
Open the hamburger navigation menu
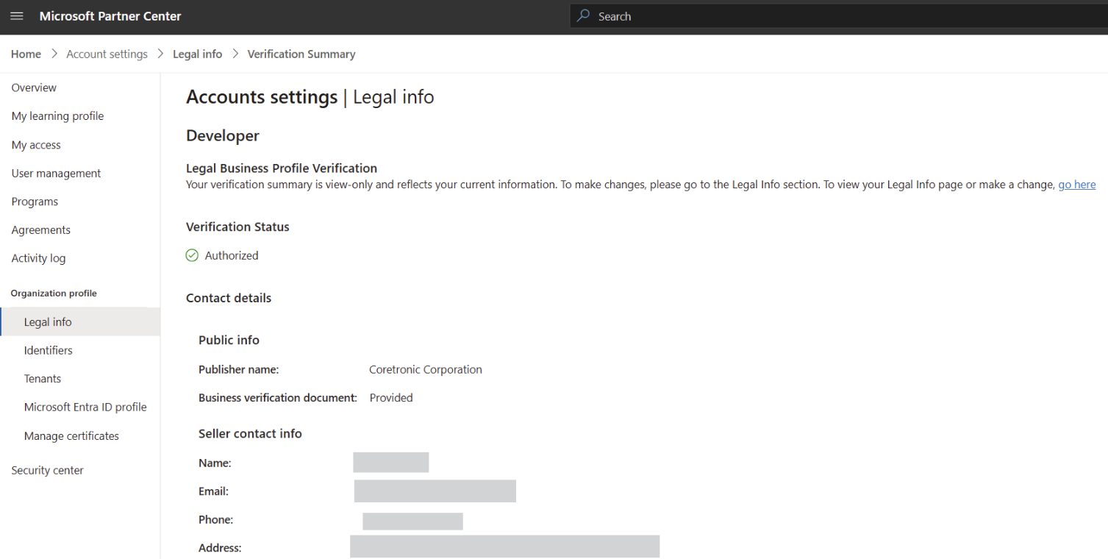pyautogui.click(x=16, y=16)
